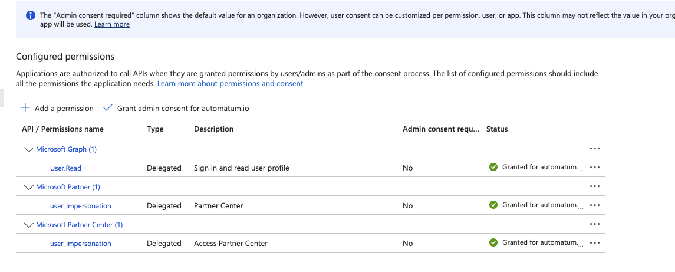
Task: Click the blue info icon in the banner
Action: tap(31, 15)
